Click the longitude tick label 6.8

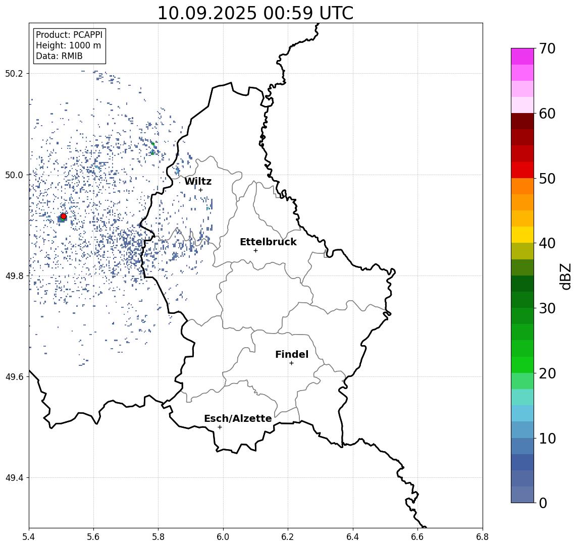coord(483,537)
